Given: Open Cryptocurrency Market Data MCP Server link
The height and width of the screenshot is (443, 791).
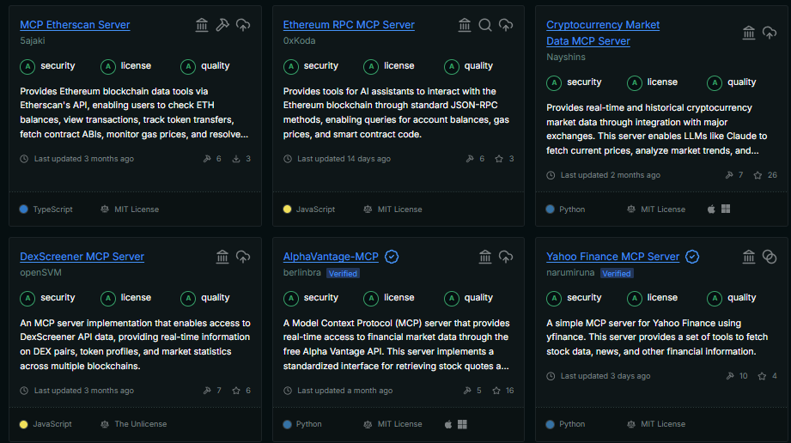Looking at the screenshot, I should (x=603, y=33).
